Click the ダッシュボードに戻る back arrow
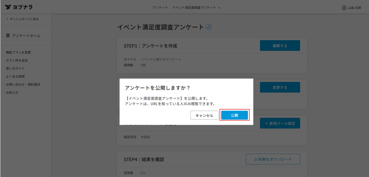The image size is (369, 177). tap(7, 19)
